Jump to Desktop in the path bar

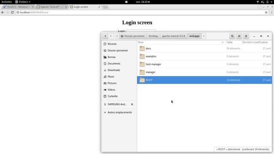click(153, 36)
